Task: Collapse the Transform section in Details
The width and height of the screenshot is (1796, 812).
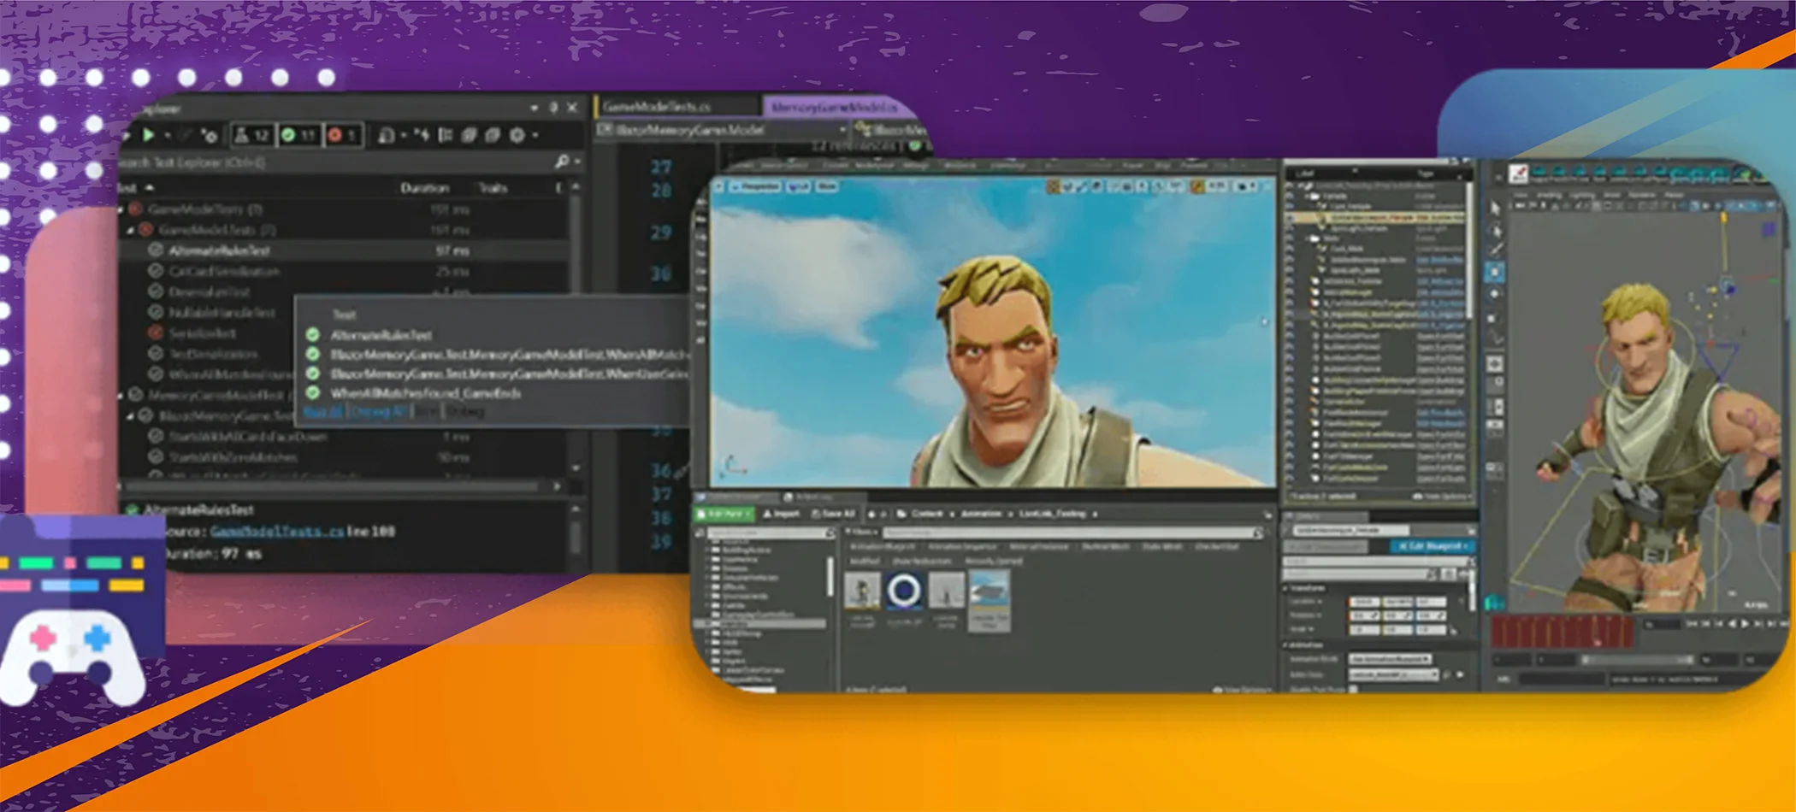Action: (1286, 589)
